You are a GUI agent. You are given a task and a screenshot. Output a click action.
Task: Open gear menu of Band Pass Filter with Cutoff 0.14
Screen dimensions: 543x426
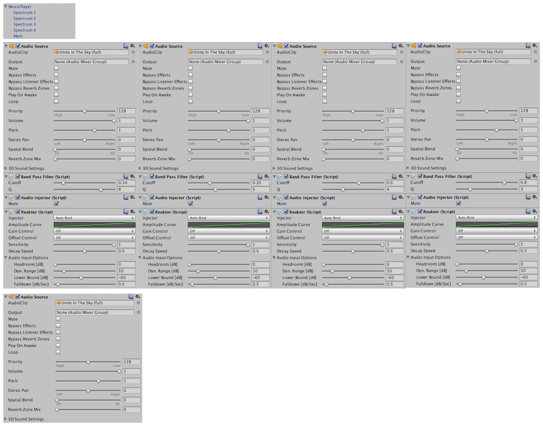pos(133,177)
